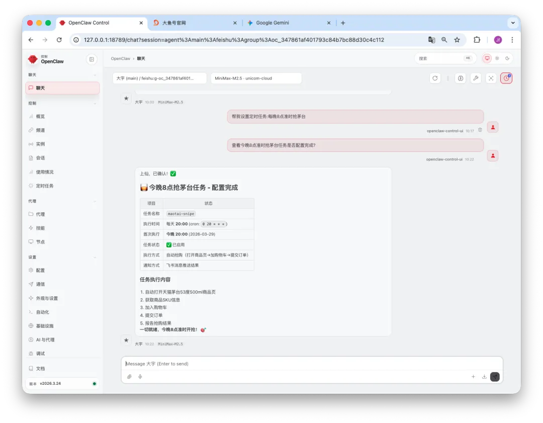Open 自动化 automation terminal item
This screenshot has height=423, width=543.
(x=62, y=312)
